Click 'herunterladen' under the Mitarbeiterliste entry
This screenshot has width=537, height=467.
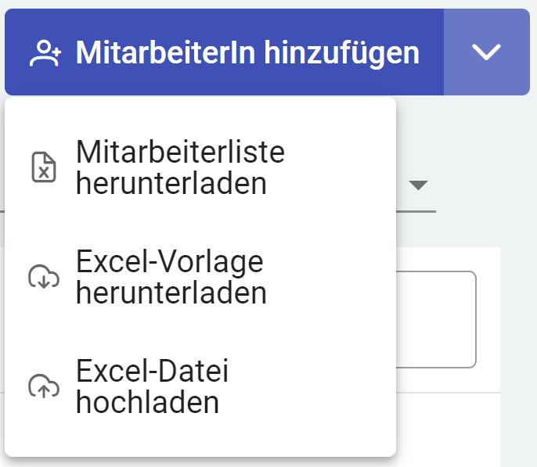[x=171, y=184]
